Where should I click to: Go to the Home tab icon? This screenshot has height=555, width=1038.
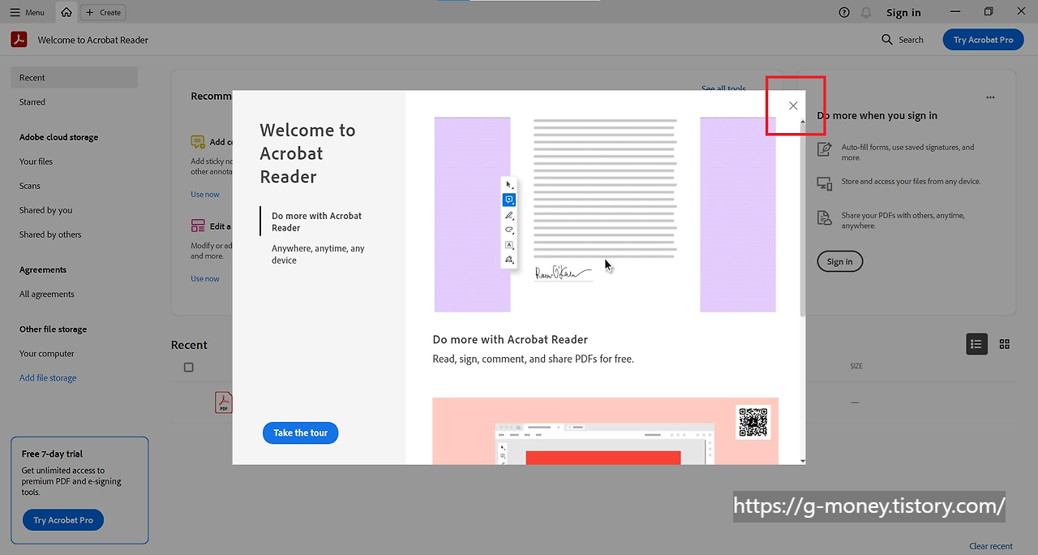pos(66,12)
